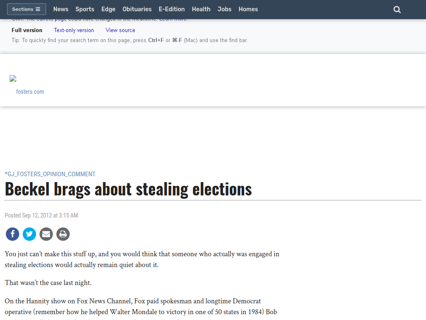The width and height of the screenshot is (426, 320).
Task: Open the E-Edition link
Action: point(172,9)
